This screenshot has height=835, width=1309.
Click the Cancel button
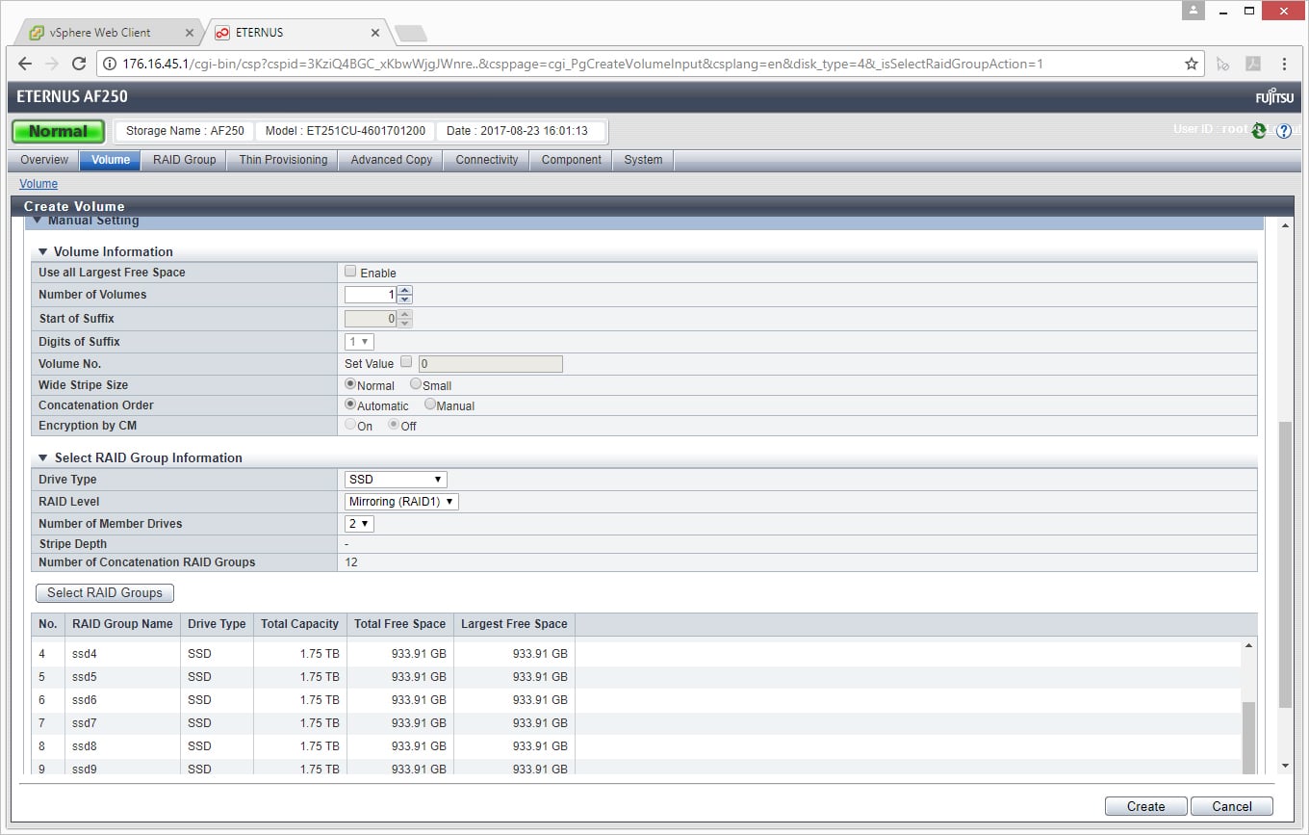click(1232, 806)
